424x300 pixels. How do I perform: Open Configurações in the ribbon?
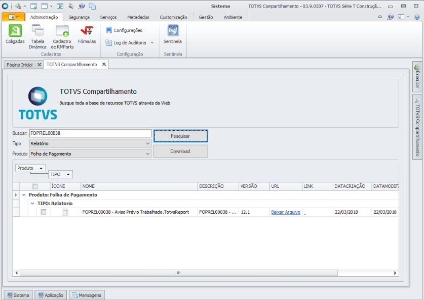point(124,30)
